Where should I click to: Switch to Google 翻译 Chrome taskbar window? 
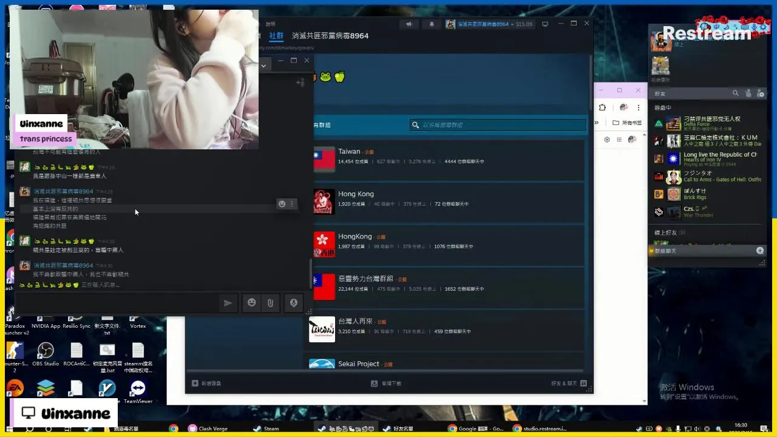click(x=476, y=429)
